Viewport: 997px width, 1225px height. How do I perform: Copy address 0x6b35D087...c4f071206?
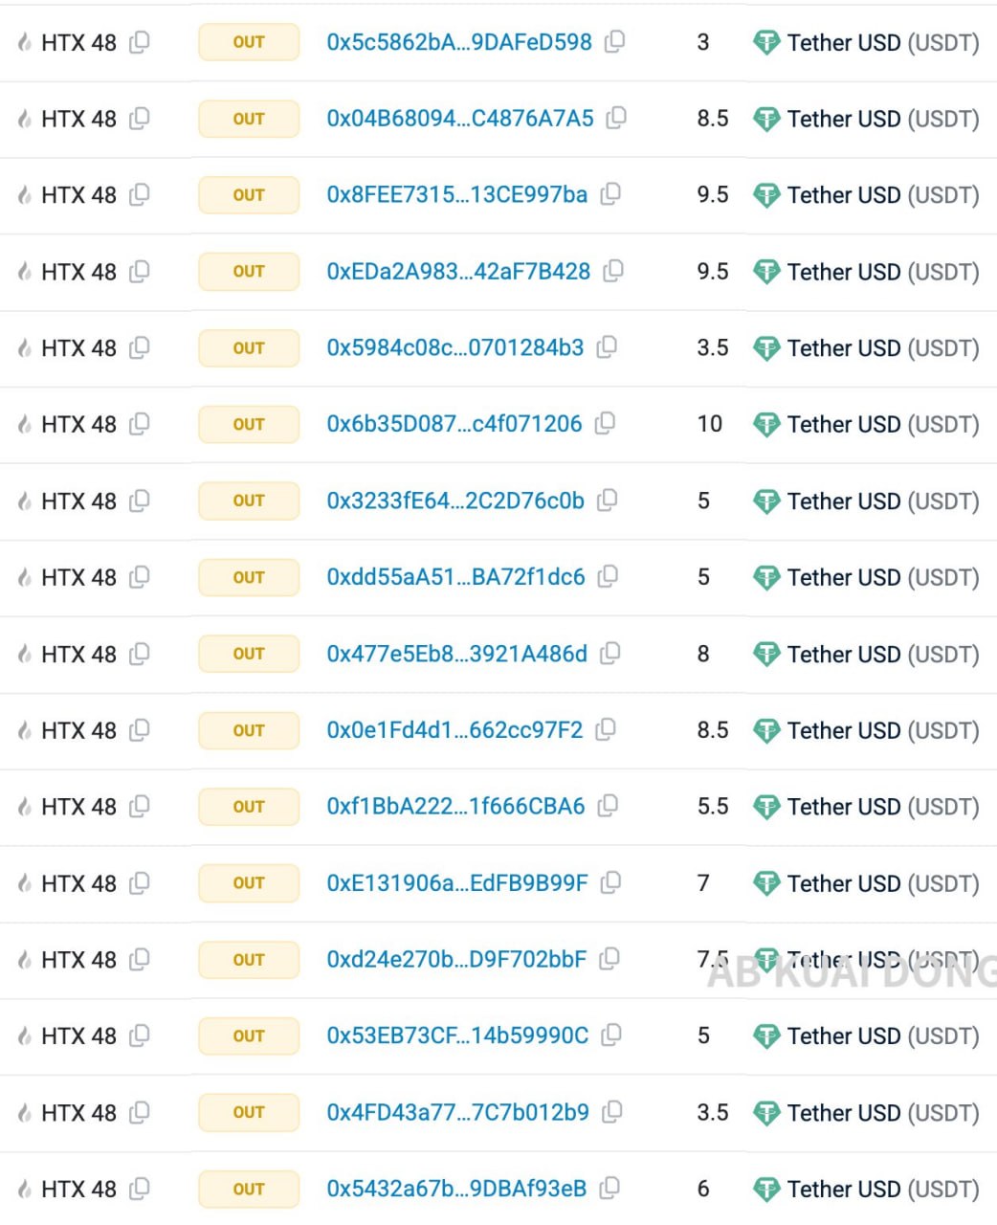tap(605, 423)
